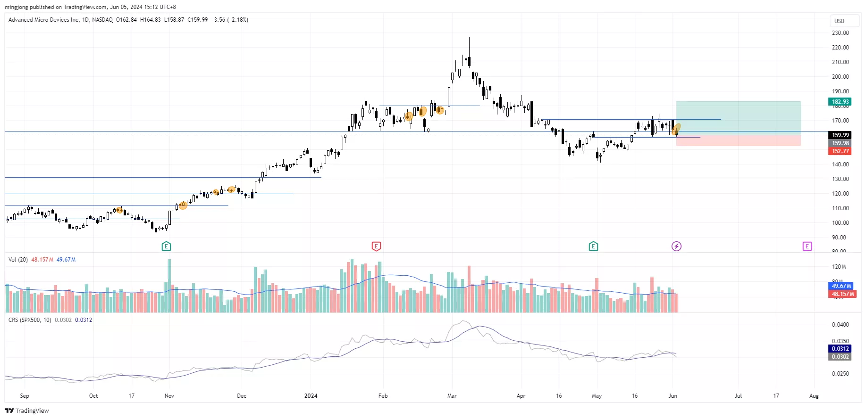Image resolution: width=866 pixels, height=419 pixels.
Task: Click the green earnings E marker near Nov
Action: pos(166,246)
